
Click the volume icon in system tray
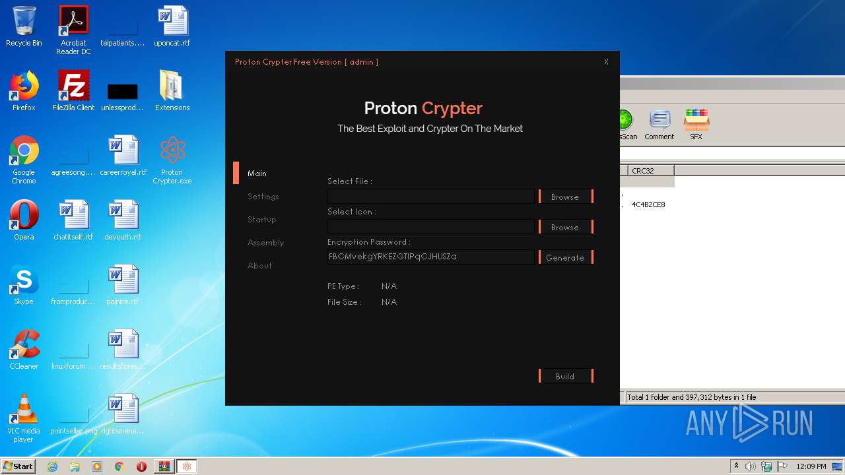(751, 466)
